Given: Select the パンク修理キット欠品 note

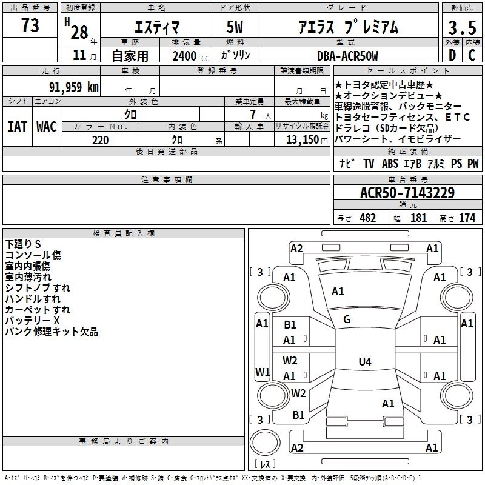Looking at the screenshot, I should coord(52,332).
